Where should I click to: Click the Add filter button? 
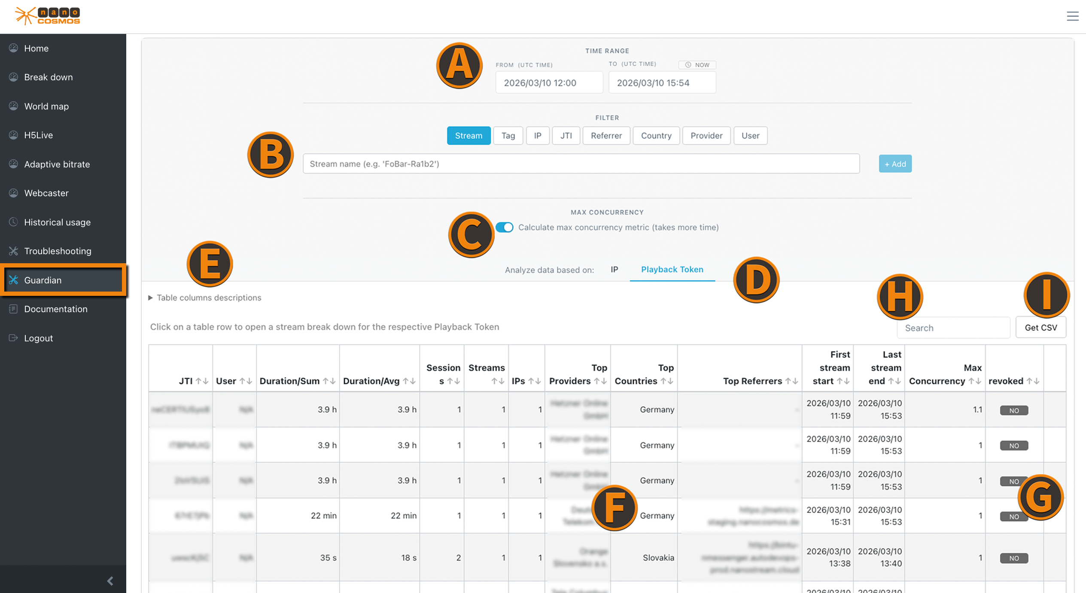pyautogui.click(x=895, y=164)
